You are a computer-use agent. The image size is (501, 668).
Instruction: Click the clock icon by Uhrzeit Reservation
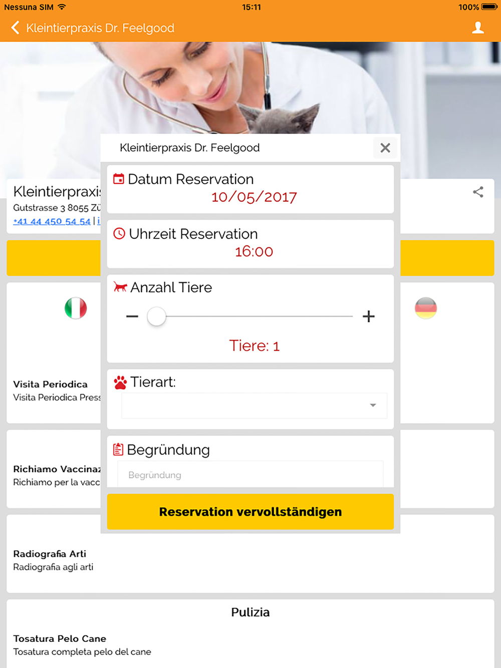coord(119,233)
